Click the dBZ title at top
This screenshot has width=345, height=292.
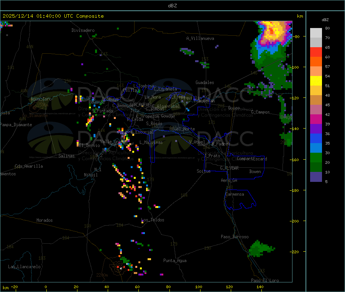pyautogui.click(x=172, y=6)
